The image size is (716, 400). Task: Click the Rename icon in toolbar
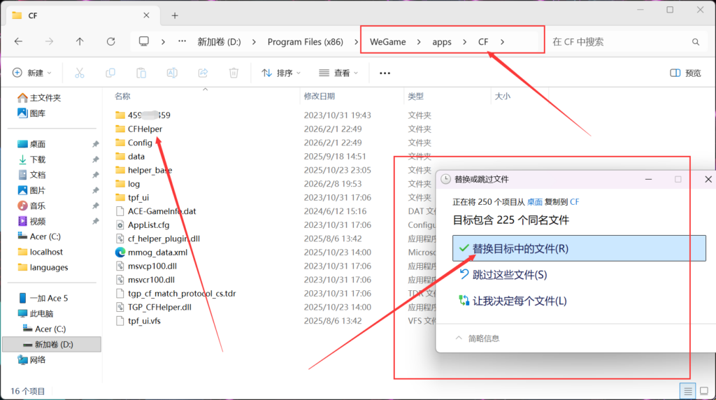pyautogui.click(x=172, y=73)
